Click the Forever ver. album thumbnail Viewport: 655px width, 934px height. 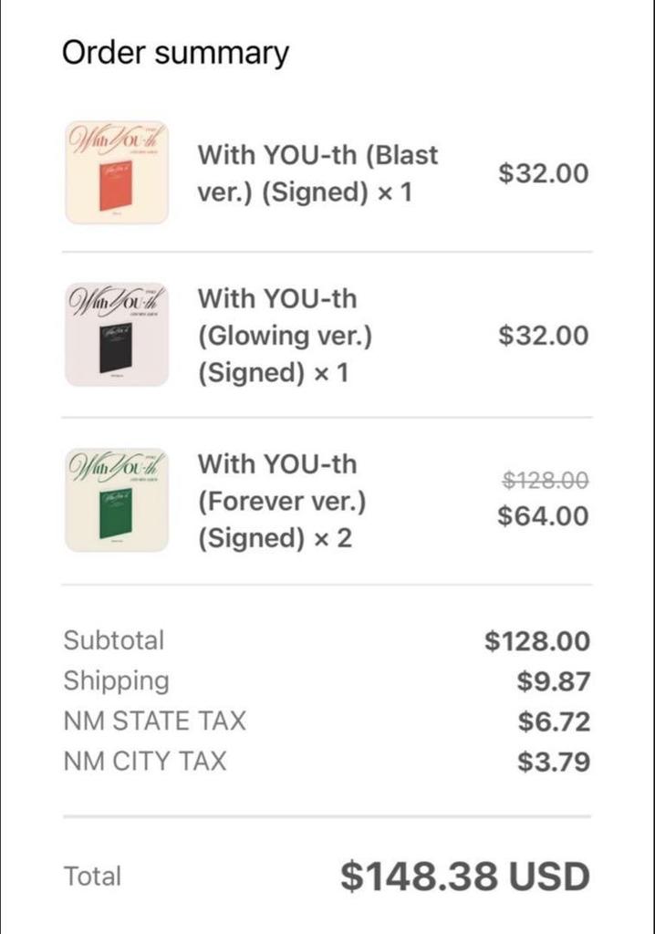point(116,500)
